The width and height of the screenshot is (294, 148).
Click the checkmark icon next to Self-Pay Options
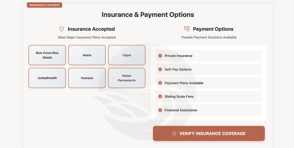click(160, 69)
